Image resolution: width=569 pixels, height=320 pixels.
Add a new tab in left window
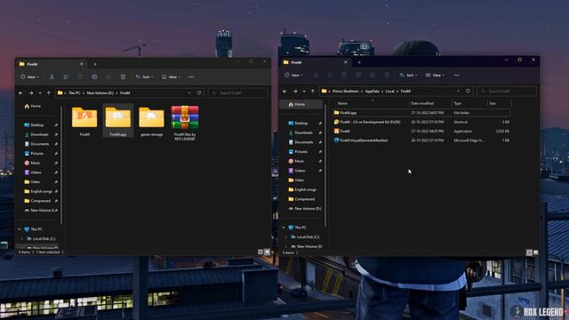(x=95, y=64)
